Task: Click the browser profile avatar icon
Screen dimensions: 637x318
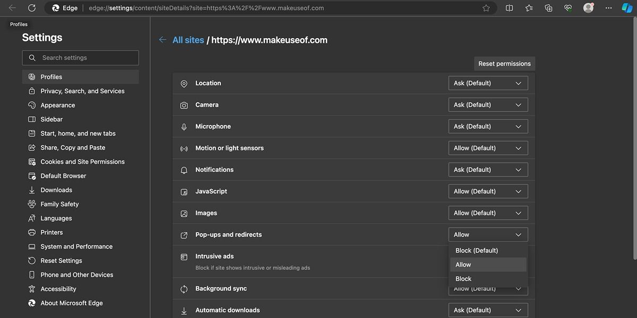Action: tap(589, 8)
